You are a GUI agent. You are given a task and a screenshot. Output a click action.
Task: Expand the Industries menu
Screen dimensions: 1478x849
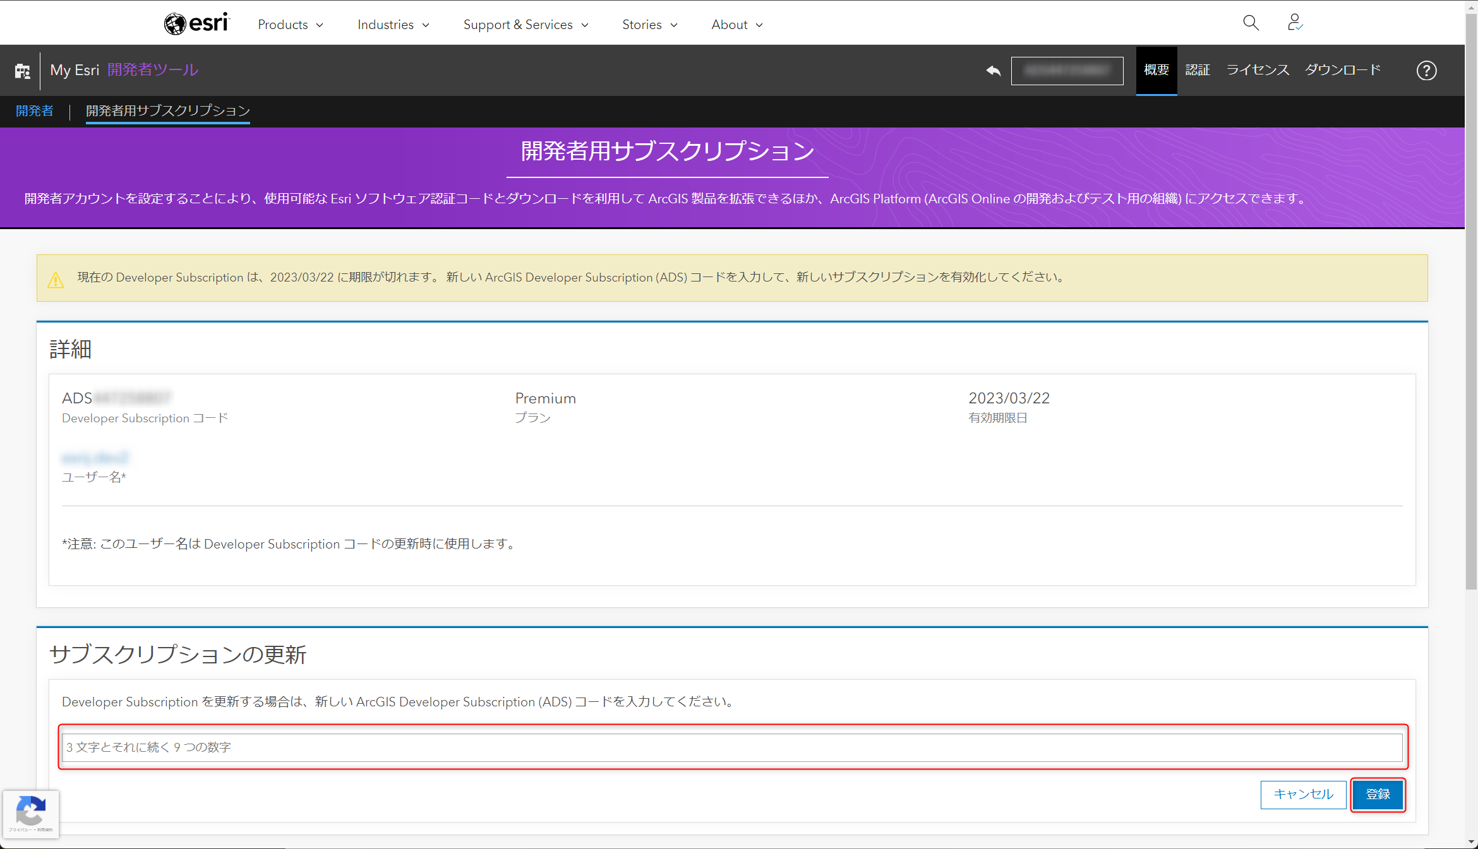[394, 25]
